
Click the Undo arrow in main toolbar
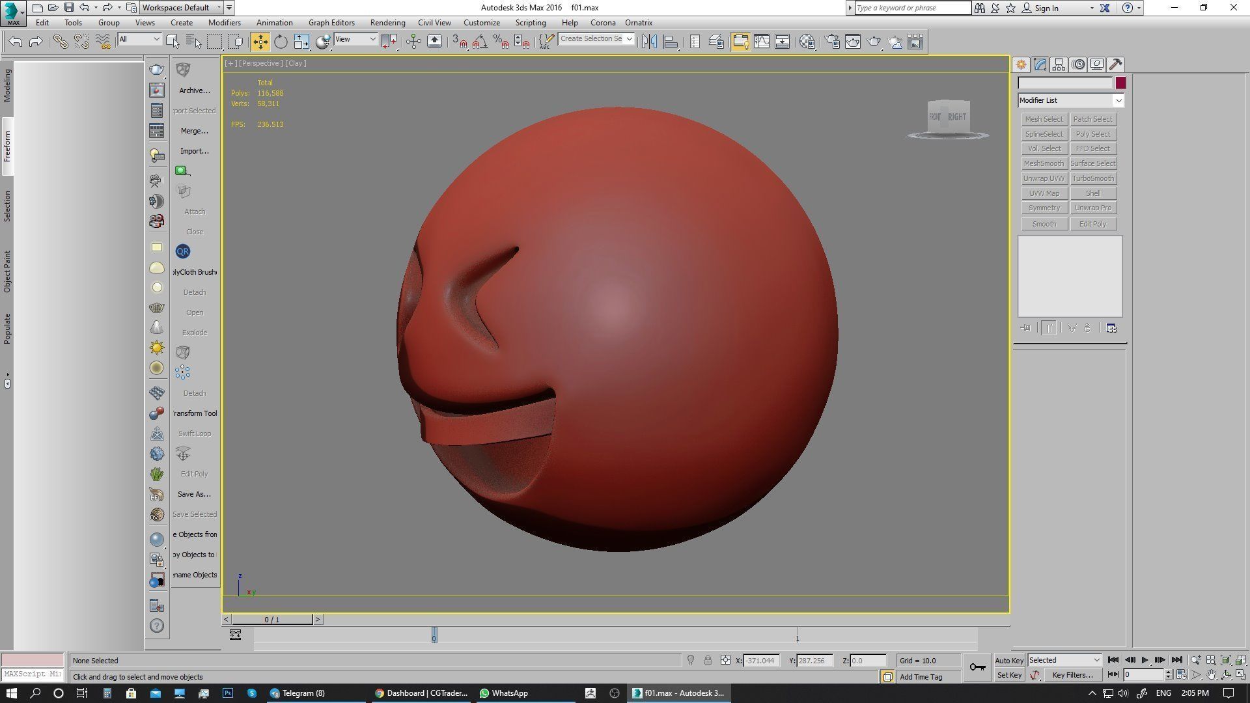[16, 42]
